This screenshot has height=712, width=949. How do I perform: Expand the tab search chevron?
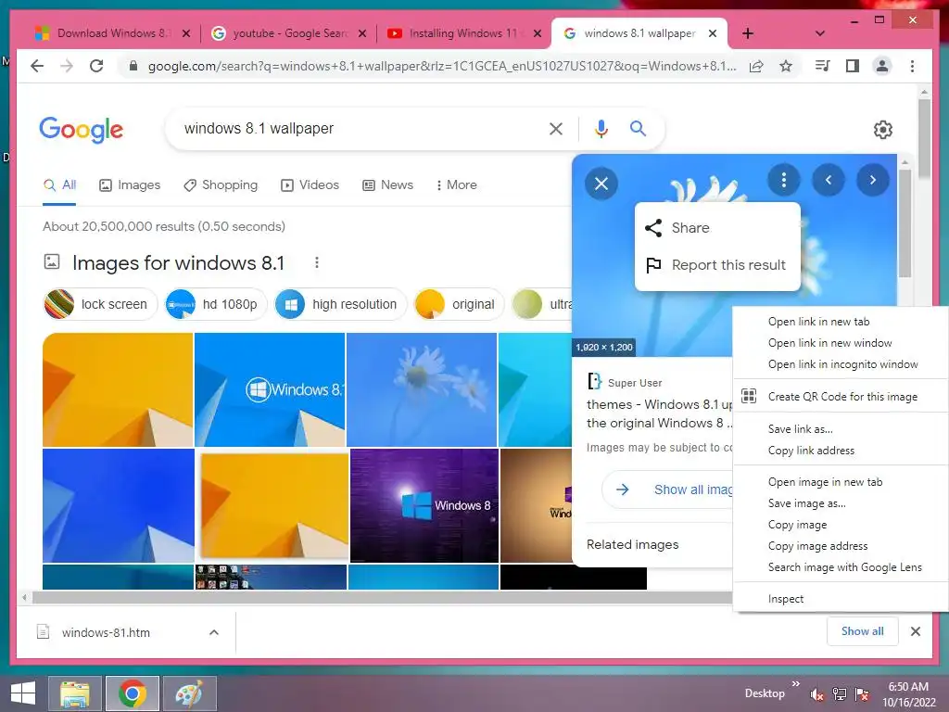pyautogui.click(x=820, y=33)
